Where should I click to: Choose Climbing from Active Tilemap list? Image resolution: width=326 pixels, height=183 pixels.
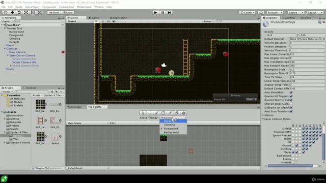tap(173, 125)
